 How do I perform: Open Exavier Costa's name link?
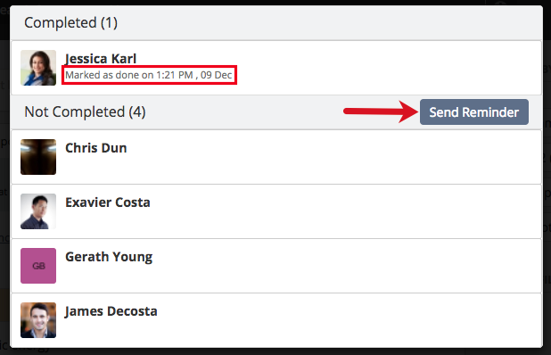click(108, 202)
